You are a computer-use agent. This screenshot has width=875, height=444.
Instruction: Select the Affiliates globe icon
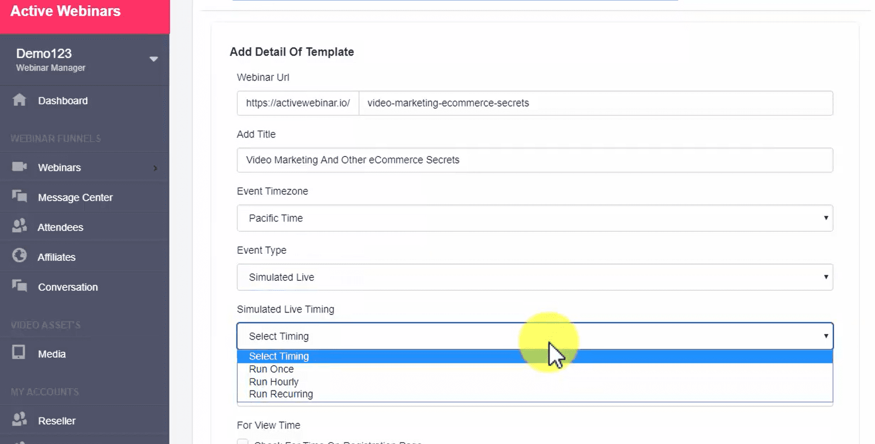pos(19,256)
